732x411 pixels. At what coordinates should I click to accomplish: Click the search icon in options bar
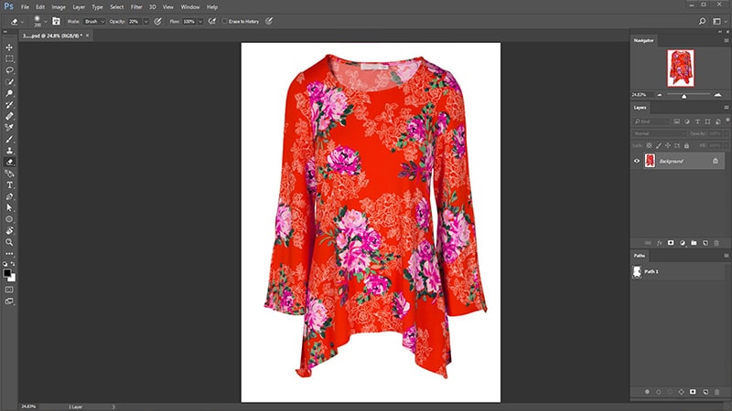click(702, 21)
